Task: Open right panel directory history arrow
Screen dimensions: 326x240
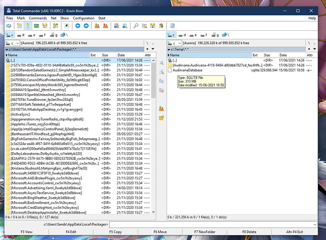Action: tap(314, 49)
